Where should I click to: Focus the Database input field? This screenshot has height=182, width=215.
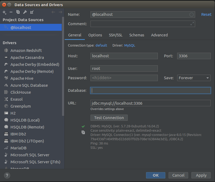(150, 90)
